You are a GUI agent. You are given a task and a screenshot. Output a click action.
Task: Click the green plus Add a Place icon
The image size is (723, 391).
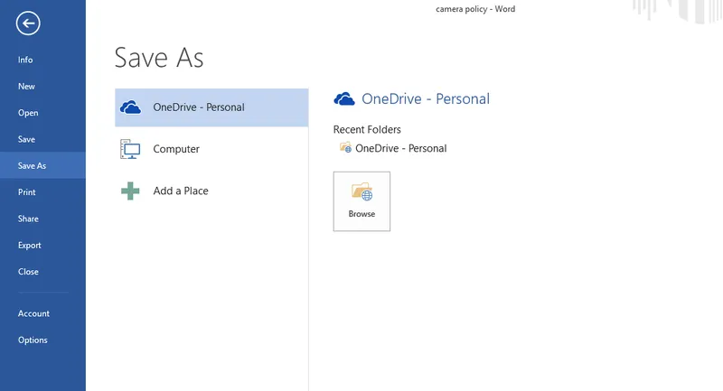(131, 191)
